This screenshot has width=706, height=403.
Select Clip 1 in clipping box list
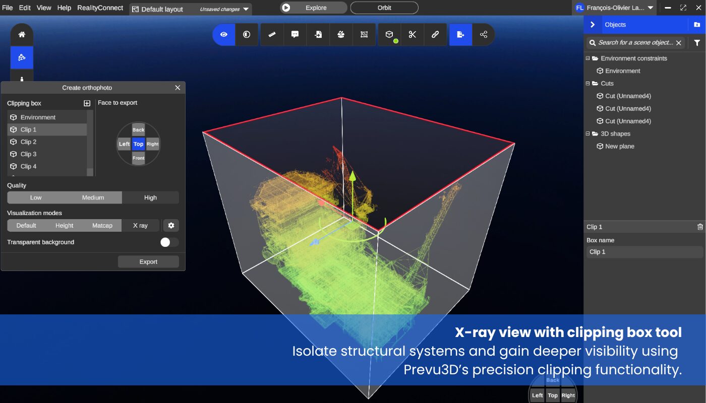[47, 129]
